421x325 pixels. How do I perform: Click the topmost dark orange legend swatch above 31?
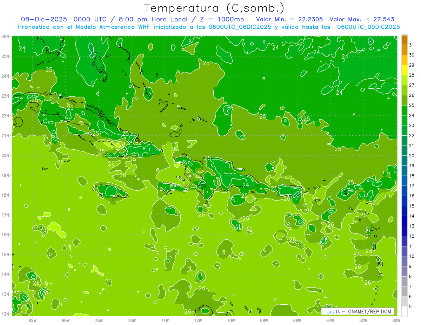(405, 40)
